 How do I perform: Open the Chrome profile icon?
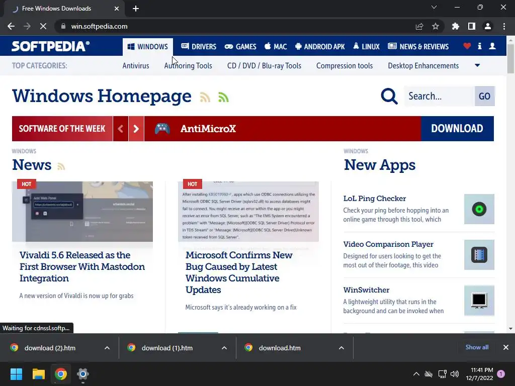488,26
